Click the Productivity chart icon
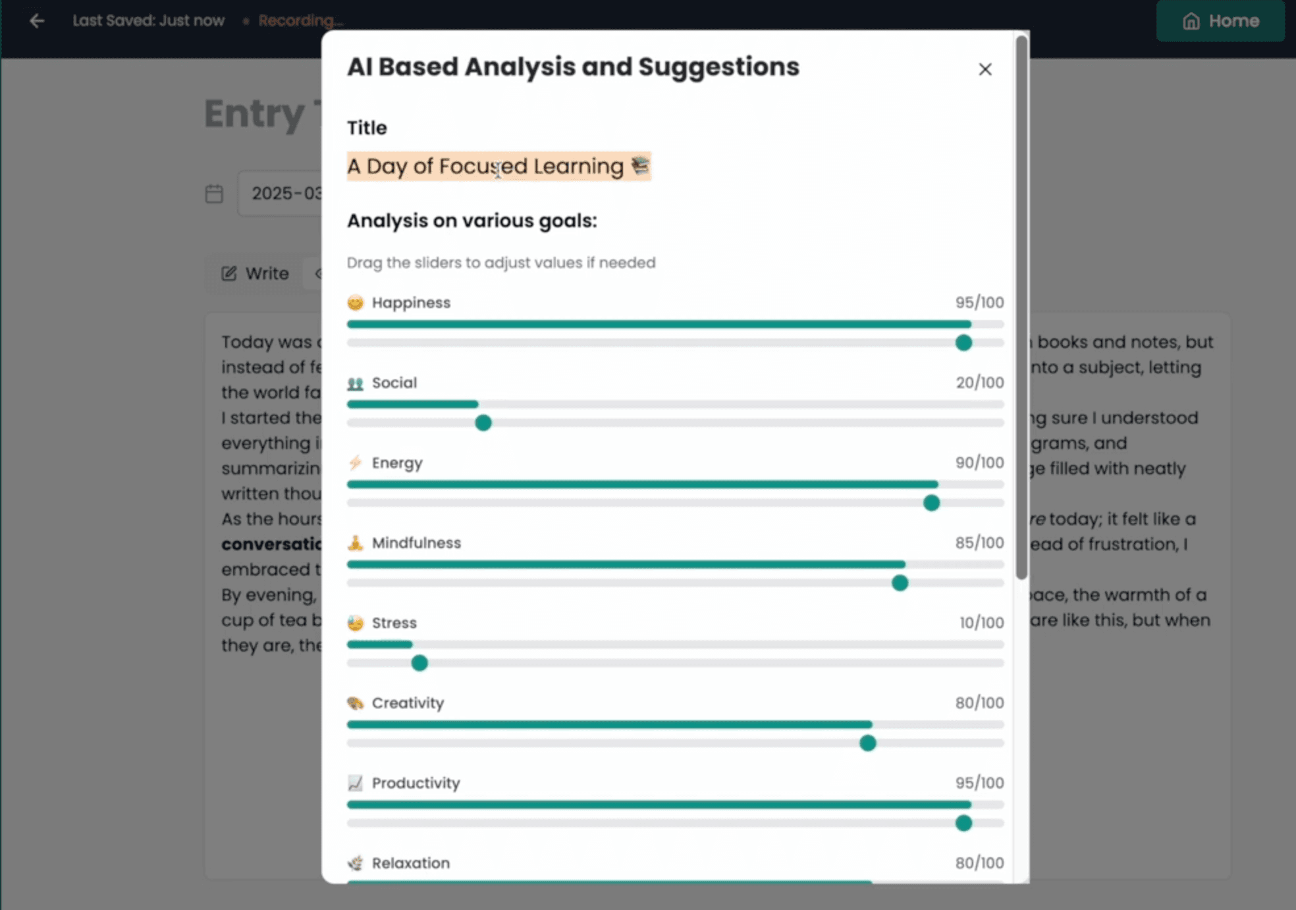Image resolution: width=1296 pixels, height=910 pixels. [x=355, y=783]
